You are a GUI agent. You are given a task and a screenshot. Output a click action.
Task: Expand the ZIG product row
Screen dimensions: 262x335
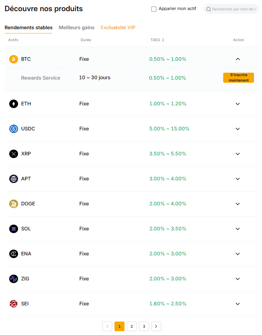(x=238, y=279)
